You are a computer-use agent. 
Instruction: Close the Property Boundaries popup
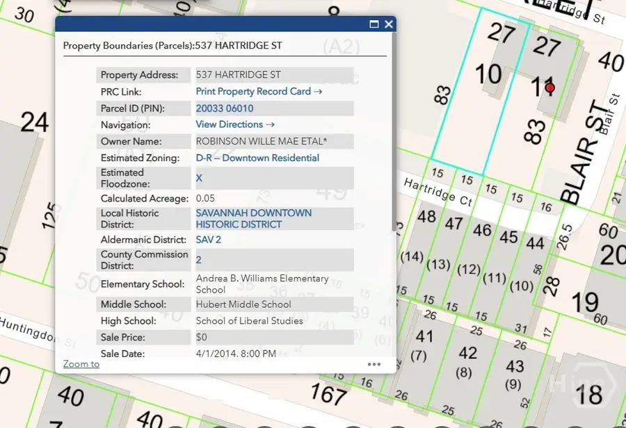389,24
